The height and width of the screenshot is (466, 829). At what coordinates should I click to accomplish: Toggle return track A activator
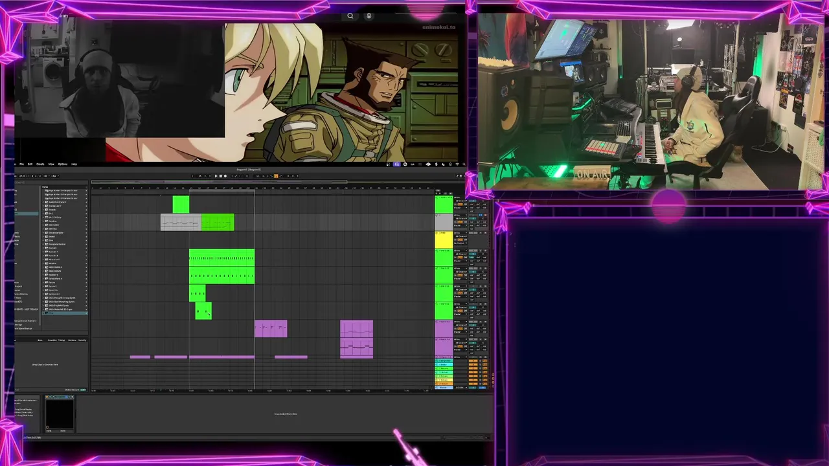[473, 361]
